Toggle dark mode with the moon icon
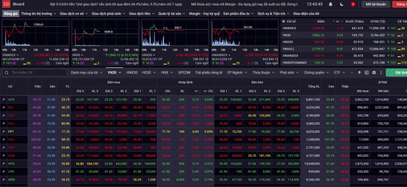The image size is (407, 187). click(342, 4)
